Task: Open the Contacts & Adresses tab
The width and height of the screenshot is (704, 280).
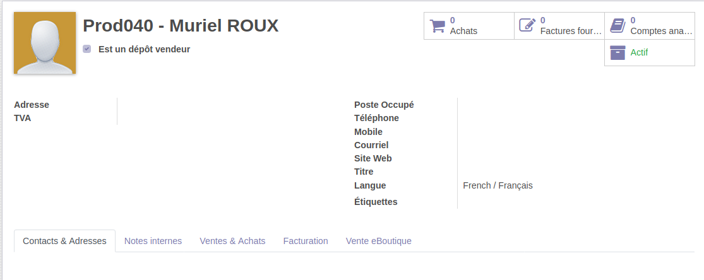Action: 64,241
